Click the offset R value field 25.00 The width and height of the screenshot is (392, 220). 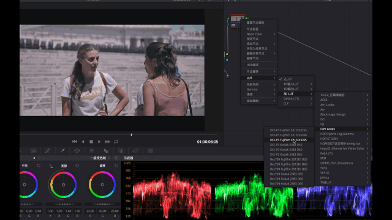tap(90, 211)
